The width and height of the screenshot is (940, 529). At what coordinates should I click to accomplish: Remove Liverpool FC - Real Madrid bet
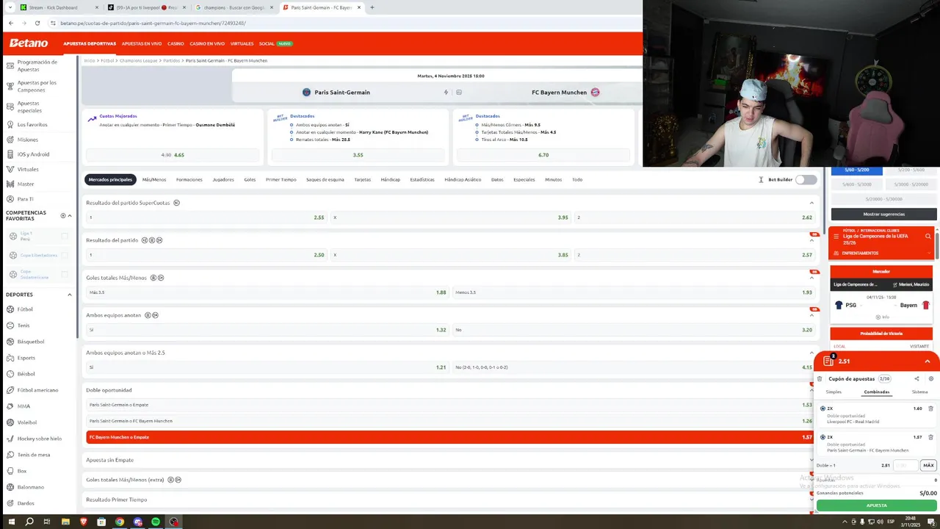[930, 409]
